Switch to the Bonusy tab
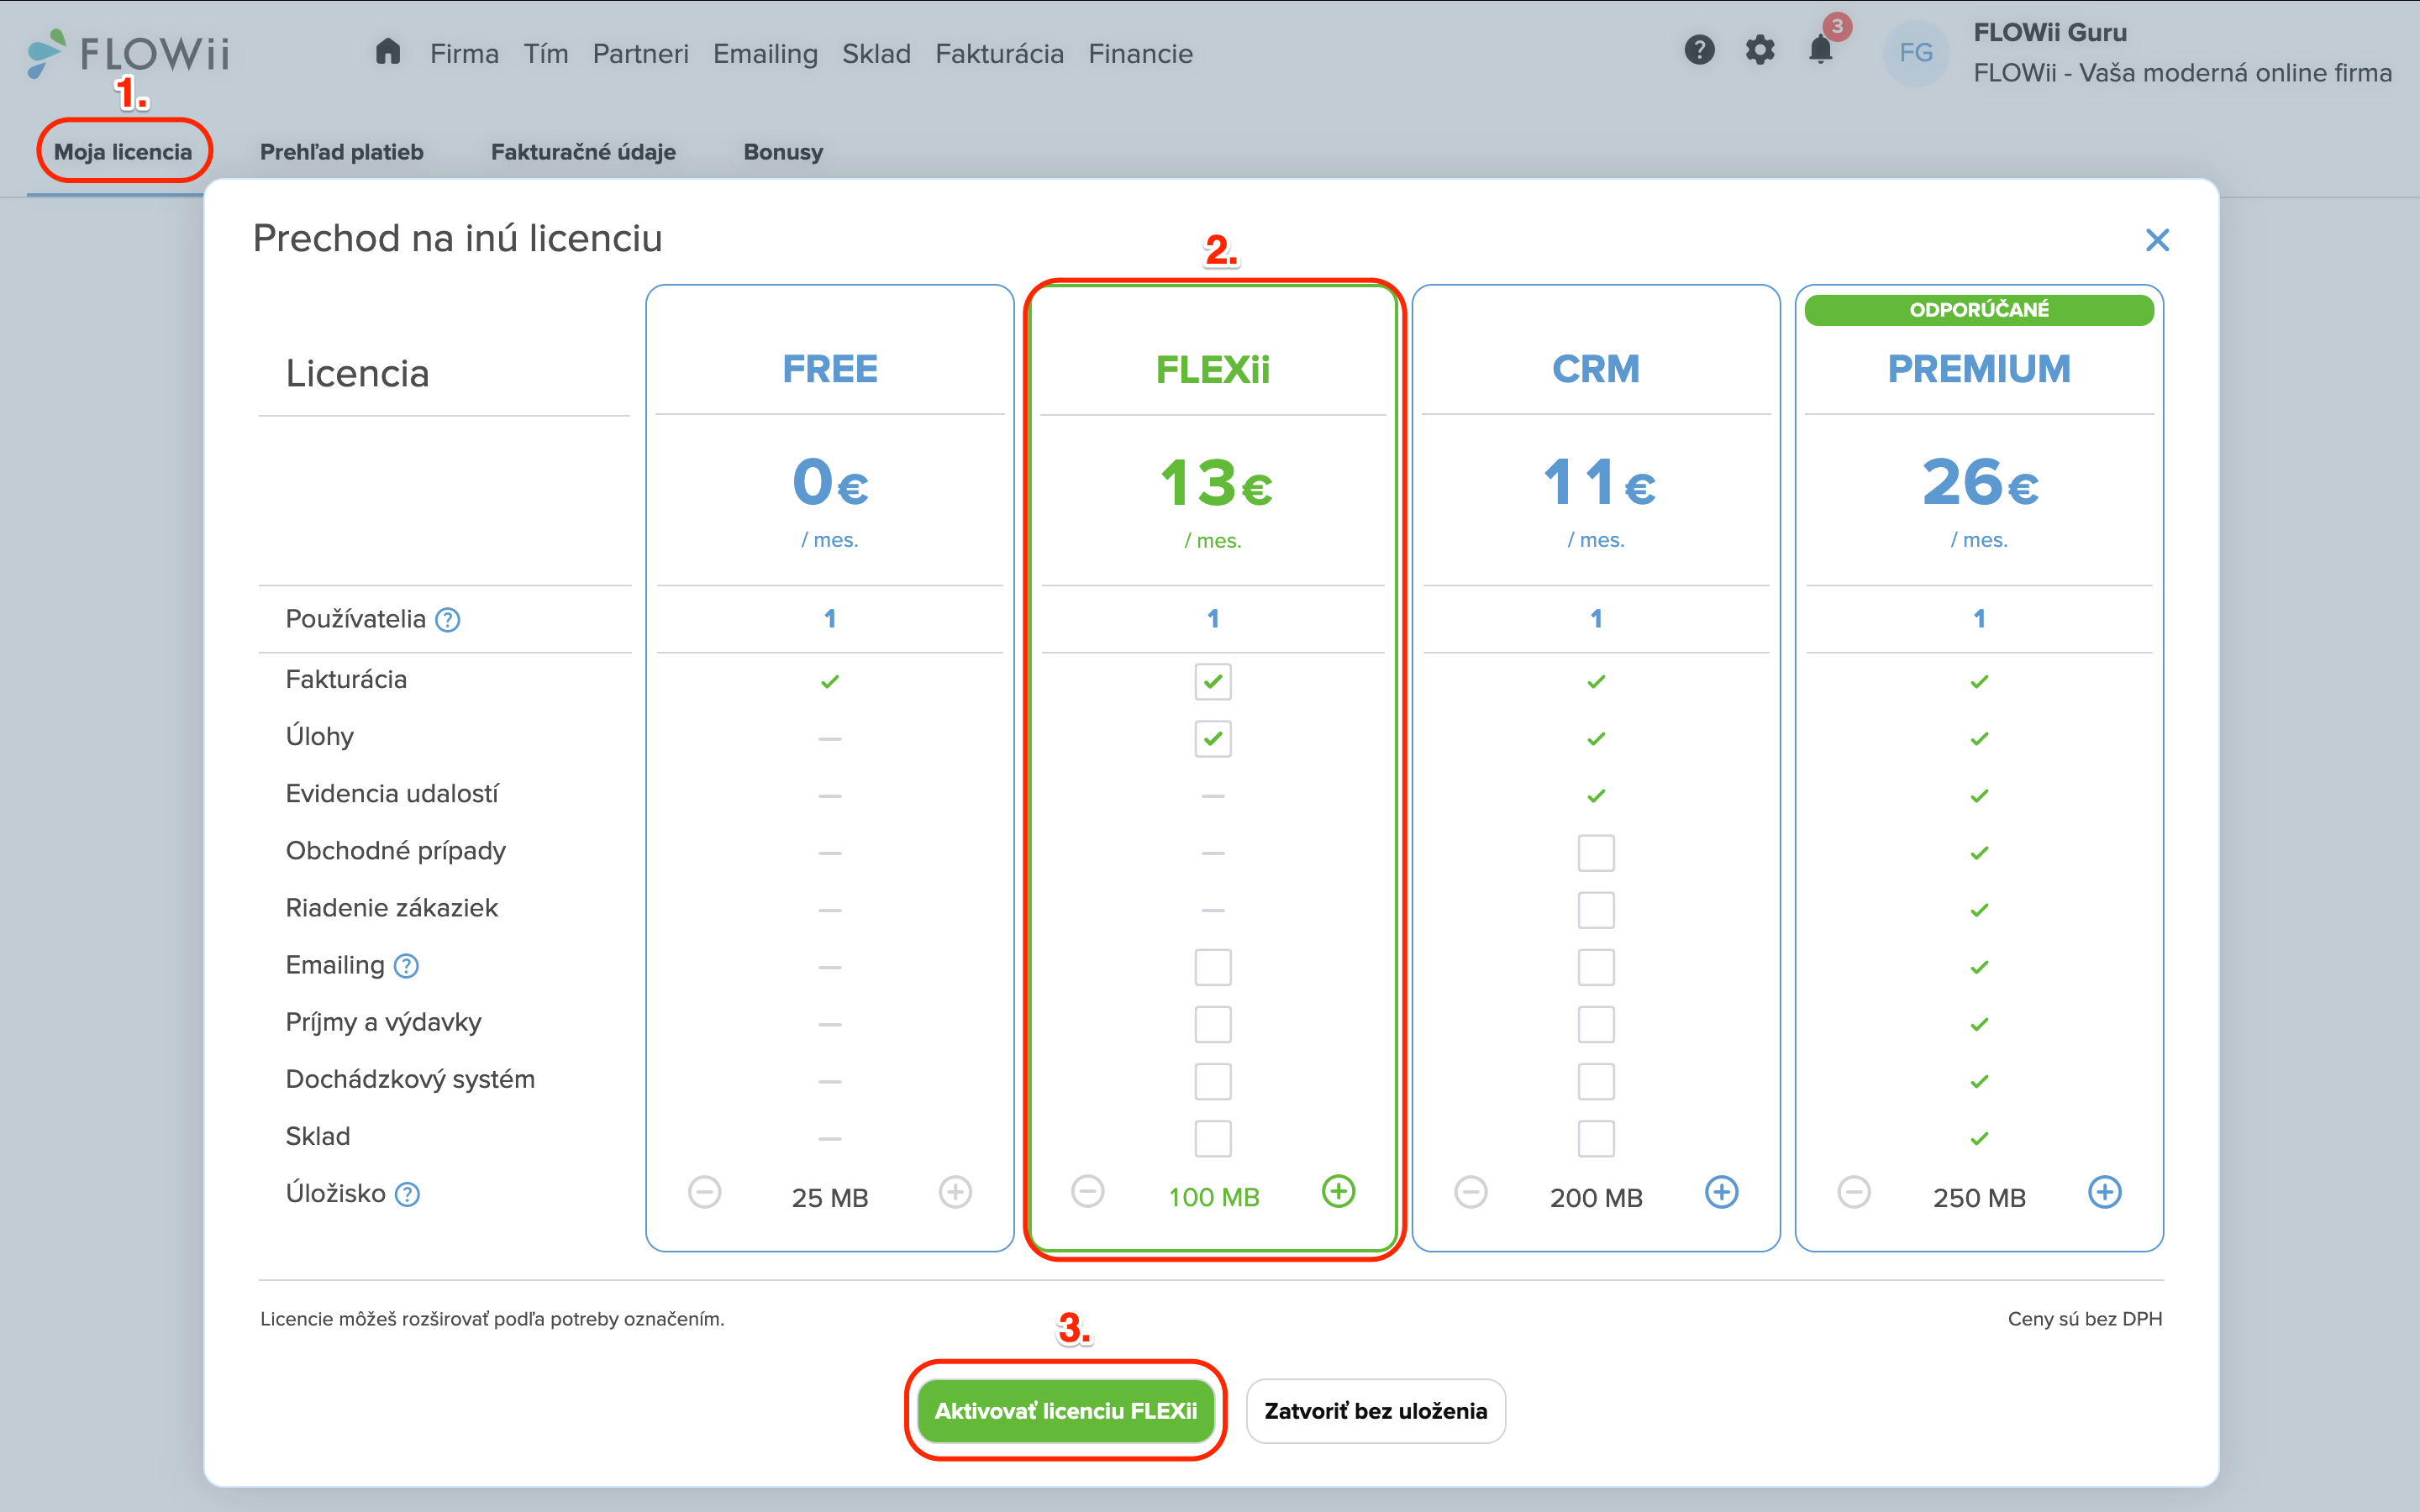The height and width of the screenshot is (1512, 2420). point(783,152)
